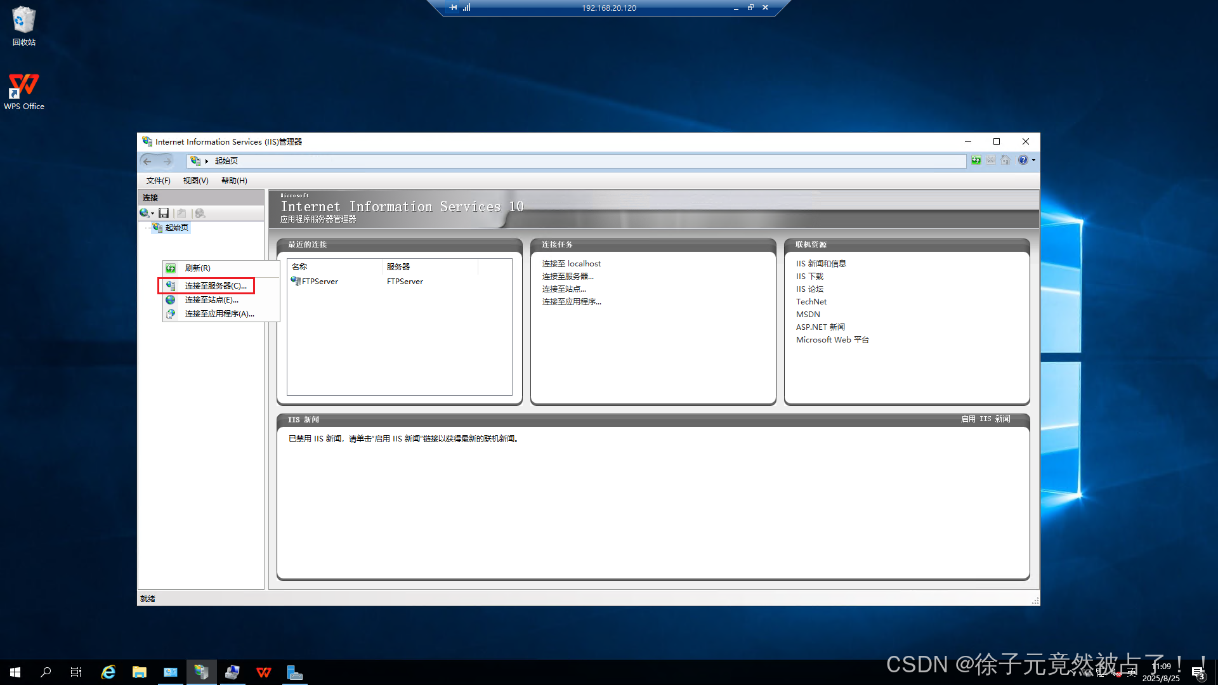Viewport: 1218px width, 685px height.
Task: Click the greyed Up folder icon in Connections toolbar
Action: (x=181, y=213)
